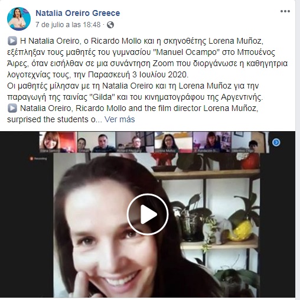Image resolution: width=300 pixels, height=300 pixels.
Task: Click the Greek post text paragraph
Action: (x=147, y=69)
